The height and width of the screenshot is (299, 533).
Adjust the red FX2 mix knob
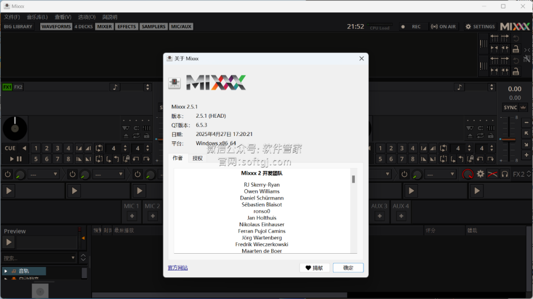[x=468, y=174]
